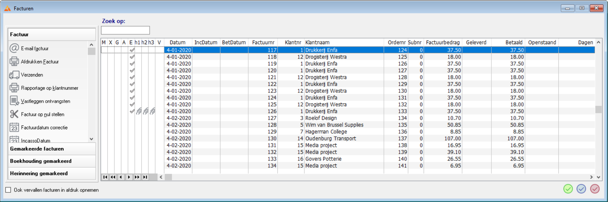Sort by Factuurbedrag column header
The image size is (608, 202).
[442, 43]
